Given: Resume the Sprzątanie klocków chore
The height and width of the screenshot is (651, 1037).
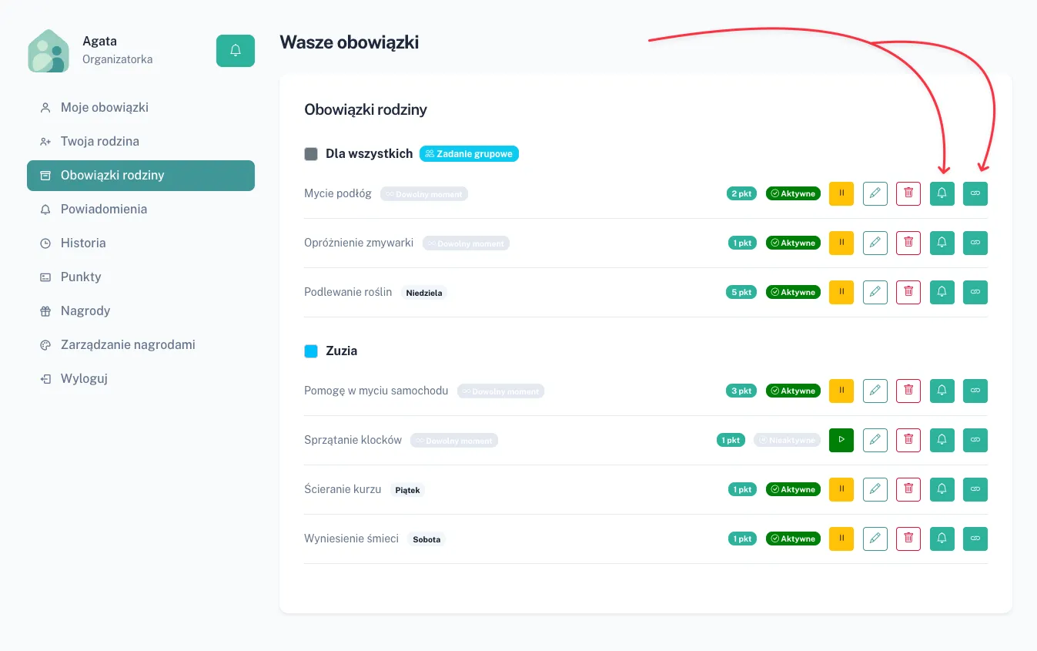Looking at the screenshot, I should point(841,441).
